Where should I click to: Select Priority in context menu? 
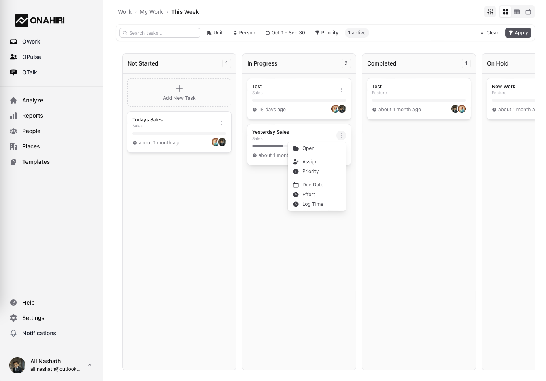click(317, 171)
